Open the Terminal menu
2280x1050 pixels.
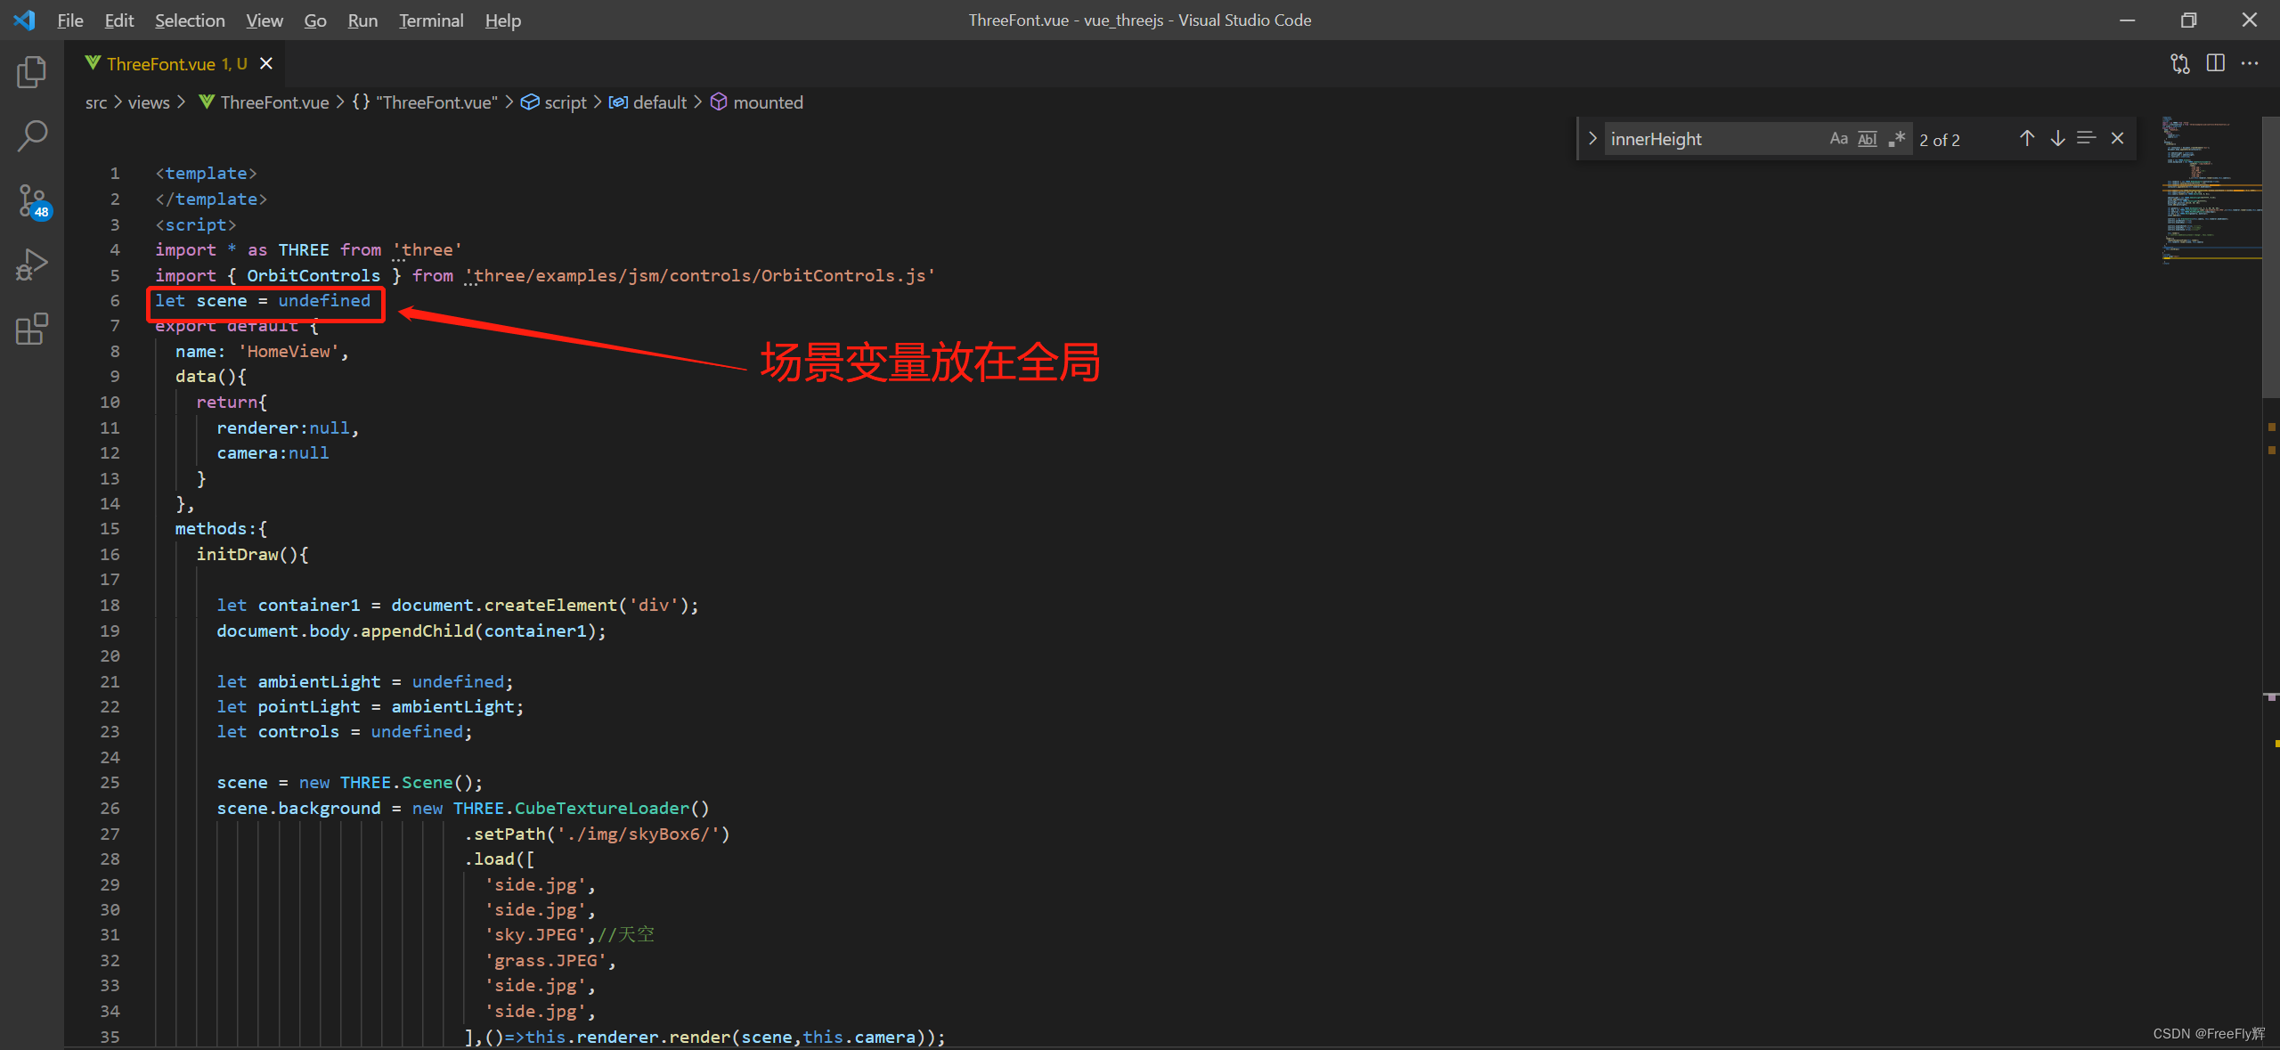click(x=431, y=20)
